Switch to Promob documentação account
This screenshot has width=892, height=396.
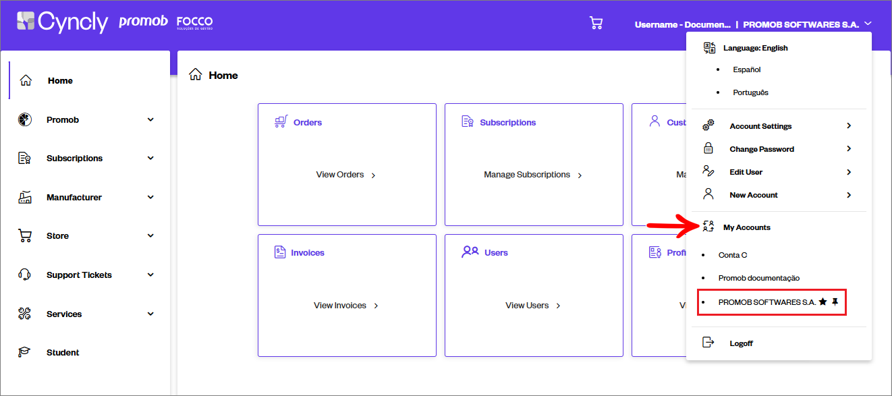click(759, 278)
